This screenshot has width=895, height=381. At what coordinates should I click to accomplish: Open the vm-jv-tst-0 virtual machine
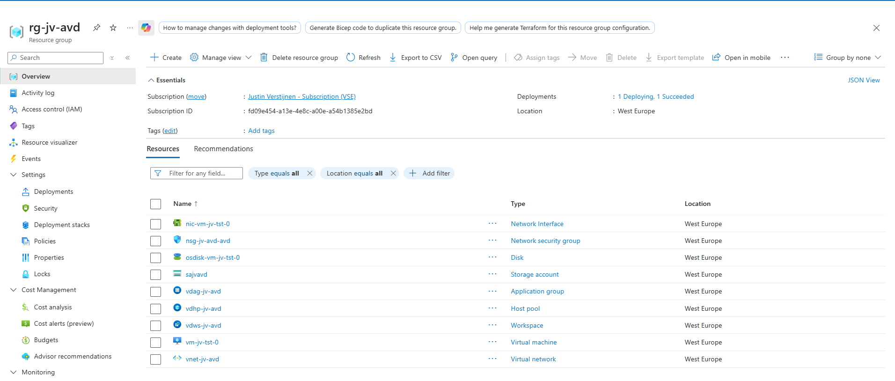click(202, 342)
